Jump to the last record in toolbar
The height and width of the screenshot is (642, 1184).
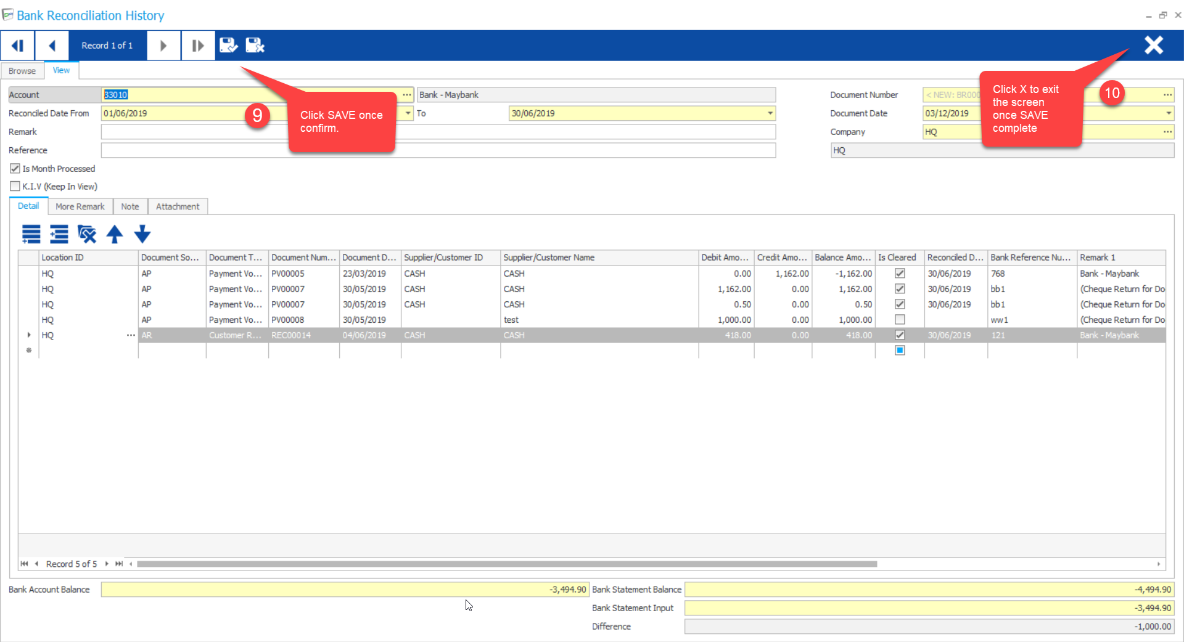pos(198,46)
